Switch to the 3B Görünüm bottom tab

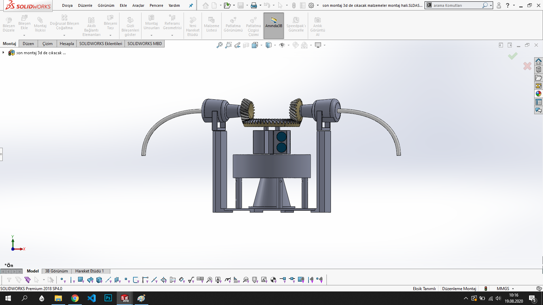[x=56, y=271]
